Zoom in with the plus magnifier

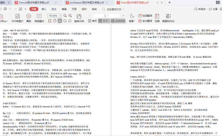(70, 16)
